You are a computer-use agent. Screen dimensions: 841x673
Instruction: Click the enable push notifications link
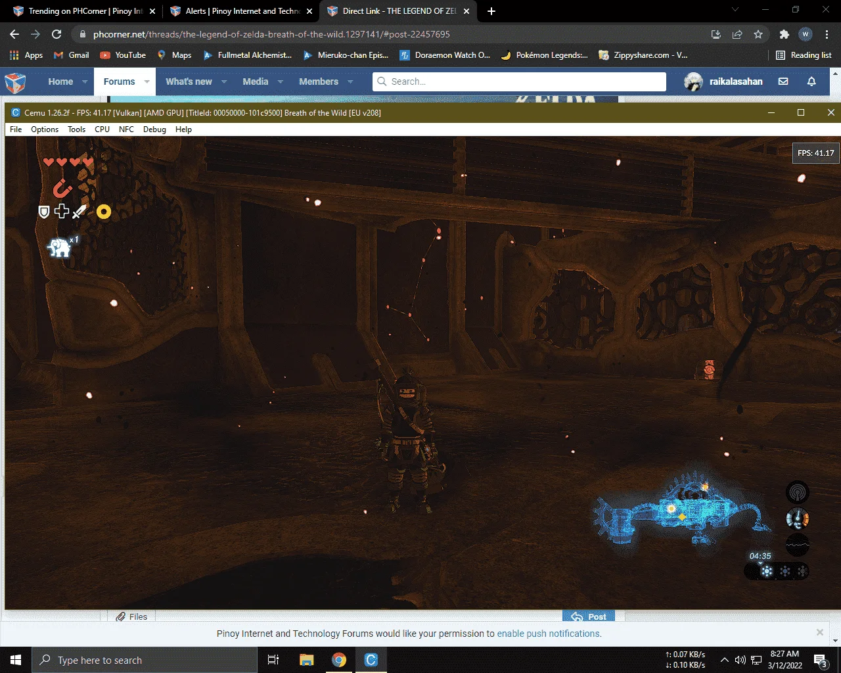548,634
